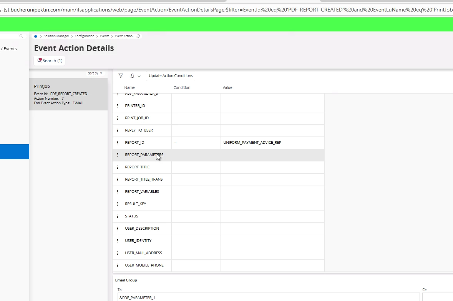Screen dimensions: 453x301
Task: Click the highlighted blue navigator item
Action: click(15, 152)
